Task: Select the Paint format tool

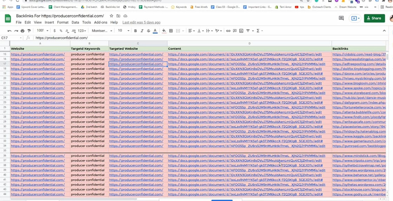Action: [29, 31]
